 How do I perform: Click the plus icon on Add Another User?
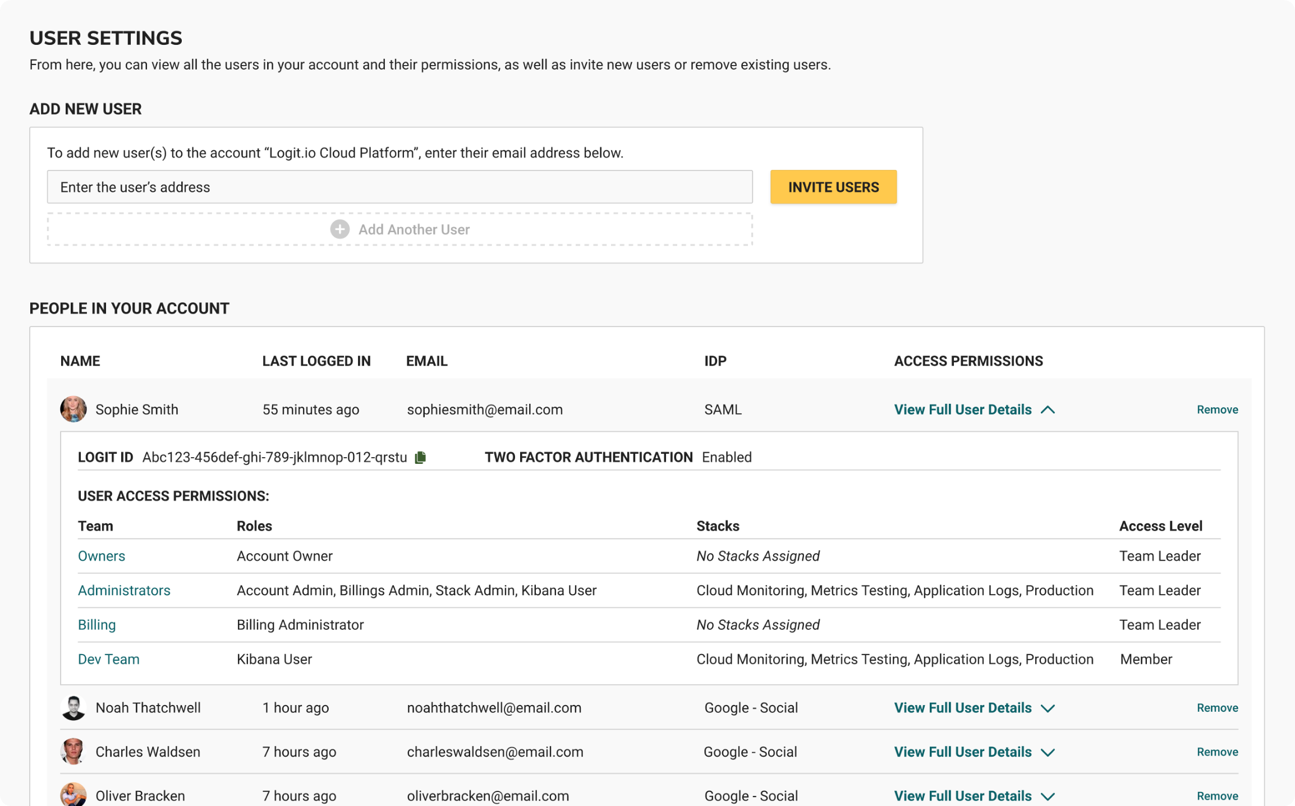339,229
